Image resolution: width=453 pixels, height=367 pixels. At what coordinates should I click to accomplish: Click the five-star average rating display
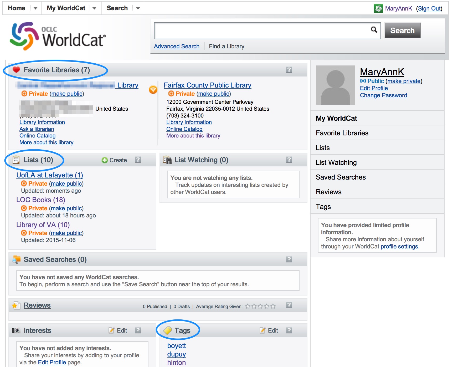(x=260, y=306)
